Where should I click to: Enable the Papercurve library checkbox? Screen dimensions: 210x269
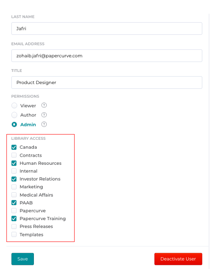[x=14, y=211]
